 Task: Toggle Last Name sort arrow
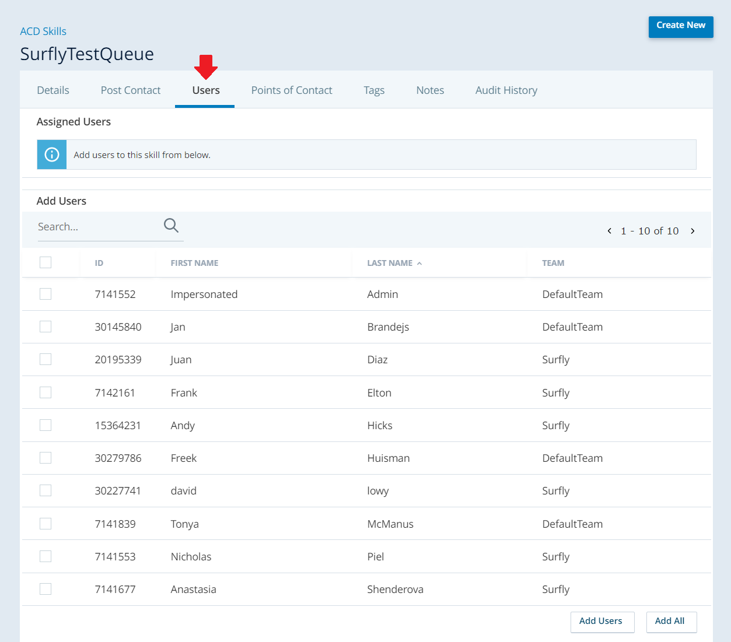(419, 264)
